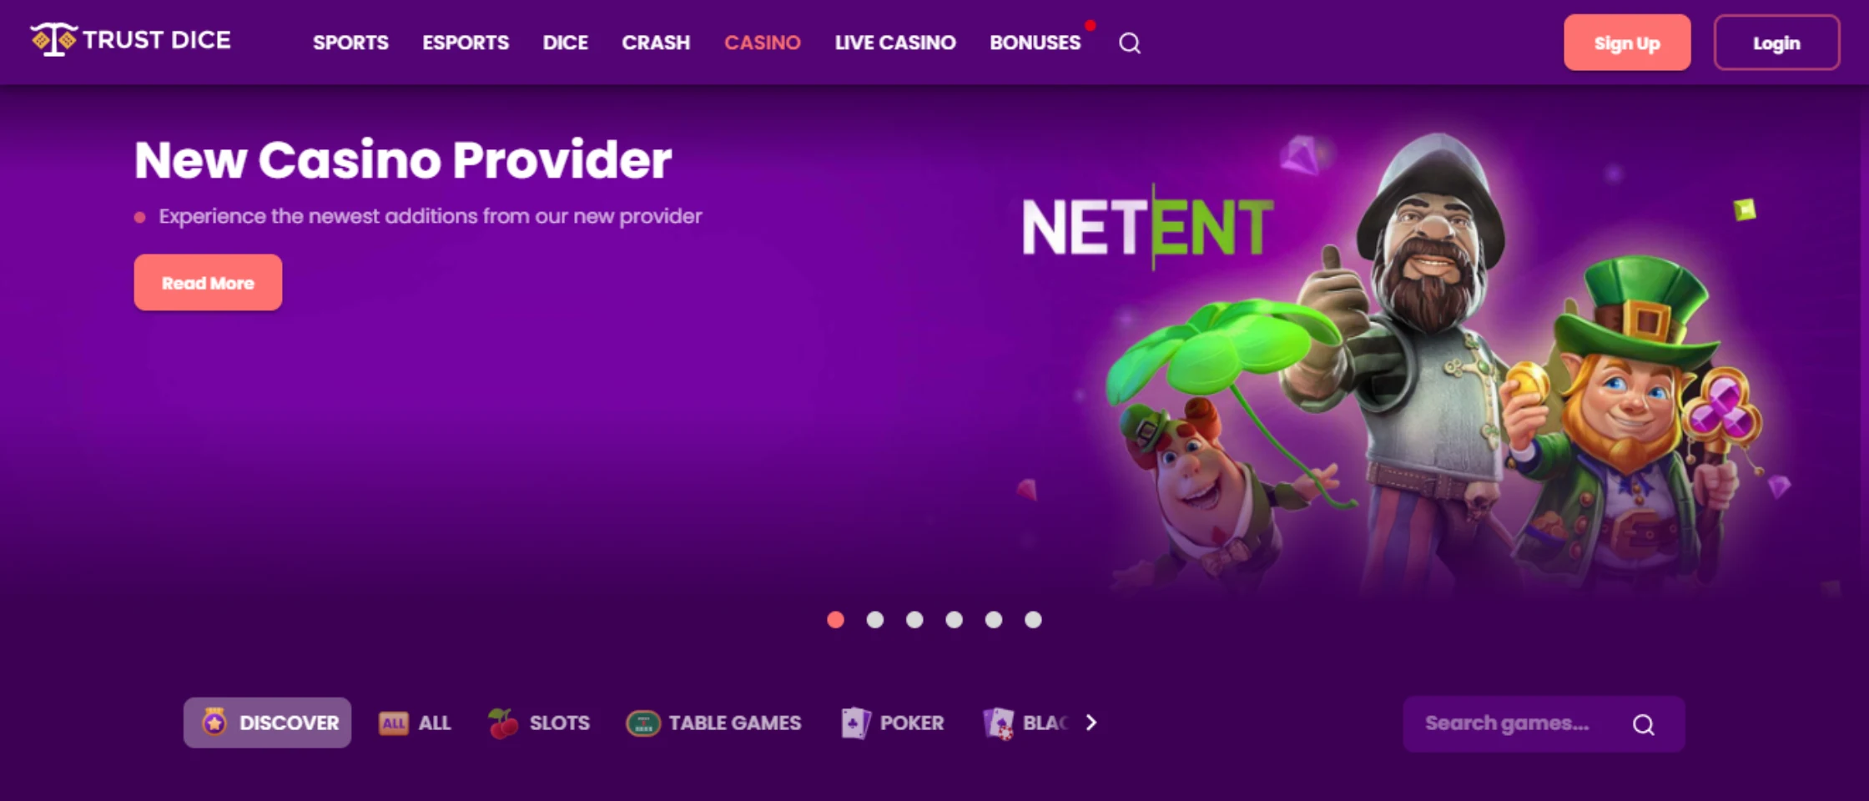Click the search games magnifier icon
Image resolution: width=1869 pixels, height=801 pixels.
tap(1643, 724)
